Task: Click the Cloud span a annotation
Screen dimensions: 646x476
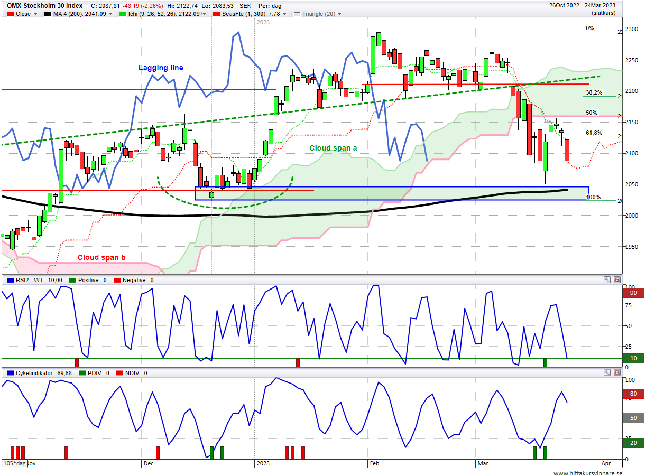Action: [x=333, y=148]
